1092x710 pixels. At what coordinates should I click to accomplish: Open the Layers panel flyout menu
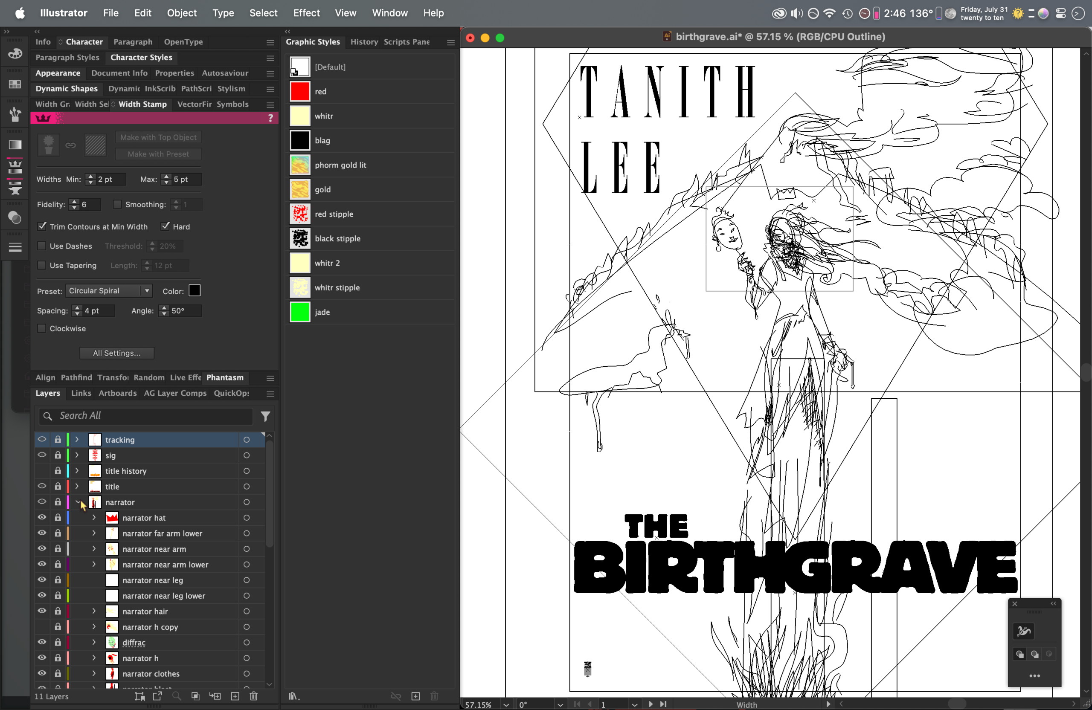(271, 394)
